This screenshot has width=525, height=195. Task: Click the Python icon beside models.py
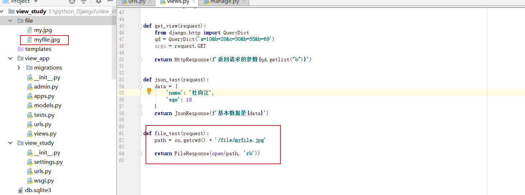pos(29,105)
